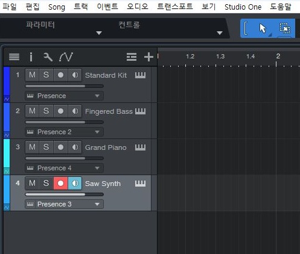
Task: Add a new track with plus icon
Action: pyautogui.click(x=148, y=57)
